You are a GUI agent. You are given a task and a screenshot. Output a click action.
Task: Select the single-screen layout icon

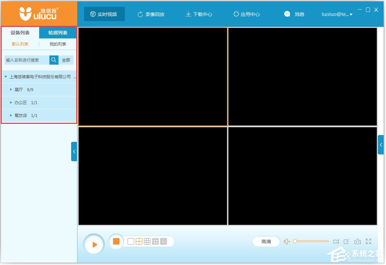tap(130, 241)
